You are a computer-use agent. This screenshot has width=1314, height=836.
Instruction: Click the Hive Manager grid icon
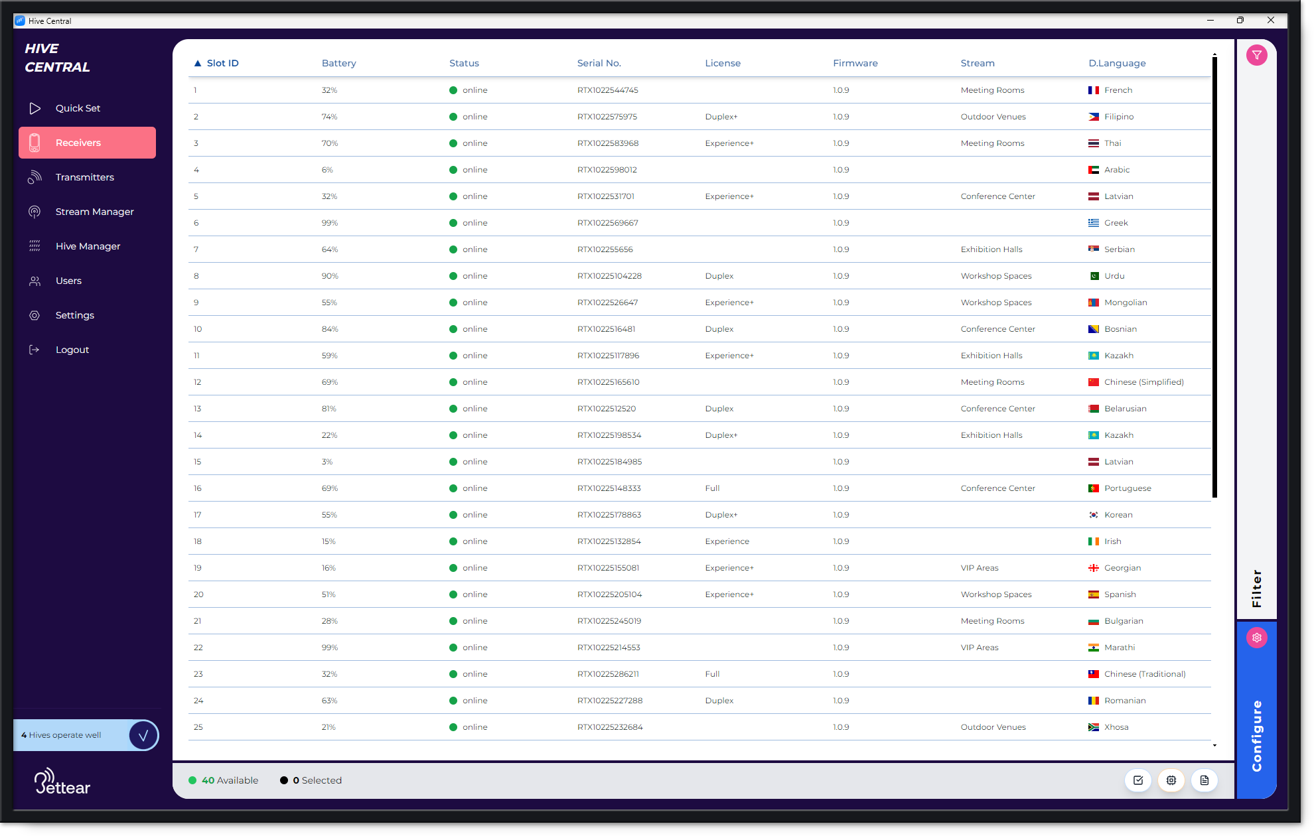coord(35,246)
